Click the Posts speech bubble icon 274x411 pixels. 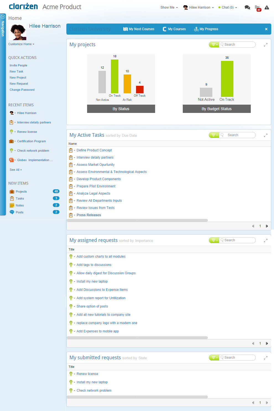(x=12, y=212)
